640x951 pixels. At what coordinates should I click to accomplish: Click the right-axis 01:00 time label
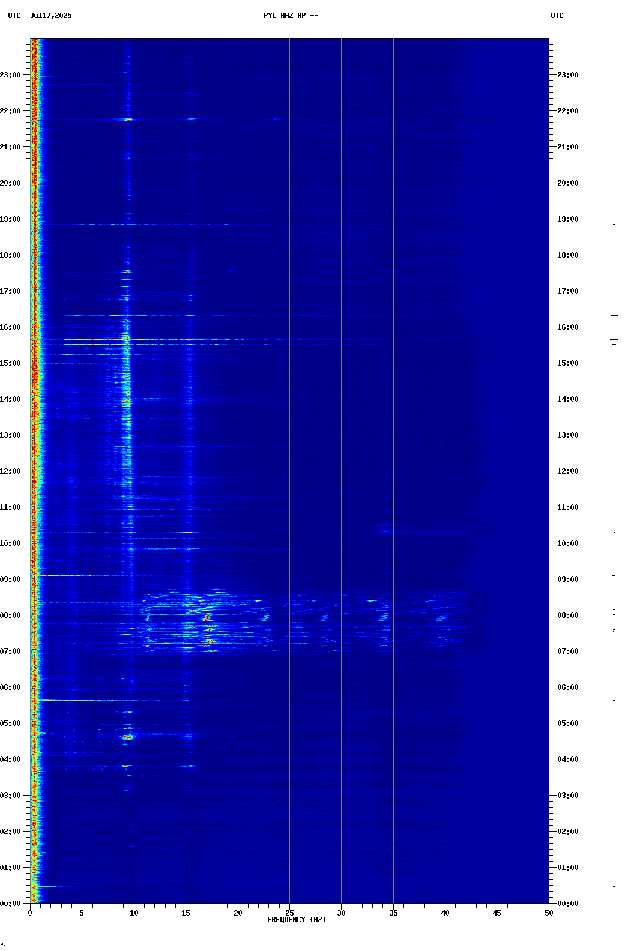568,868
